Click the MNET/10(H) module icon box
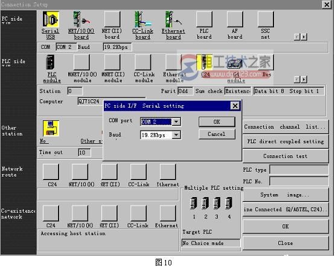 tap(81, 62)
